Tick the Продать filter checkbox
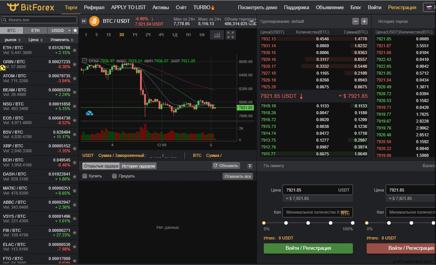Viewport: 436px width, 265px height. [114, 176]
